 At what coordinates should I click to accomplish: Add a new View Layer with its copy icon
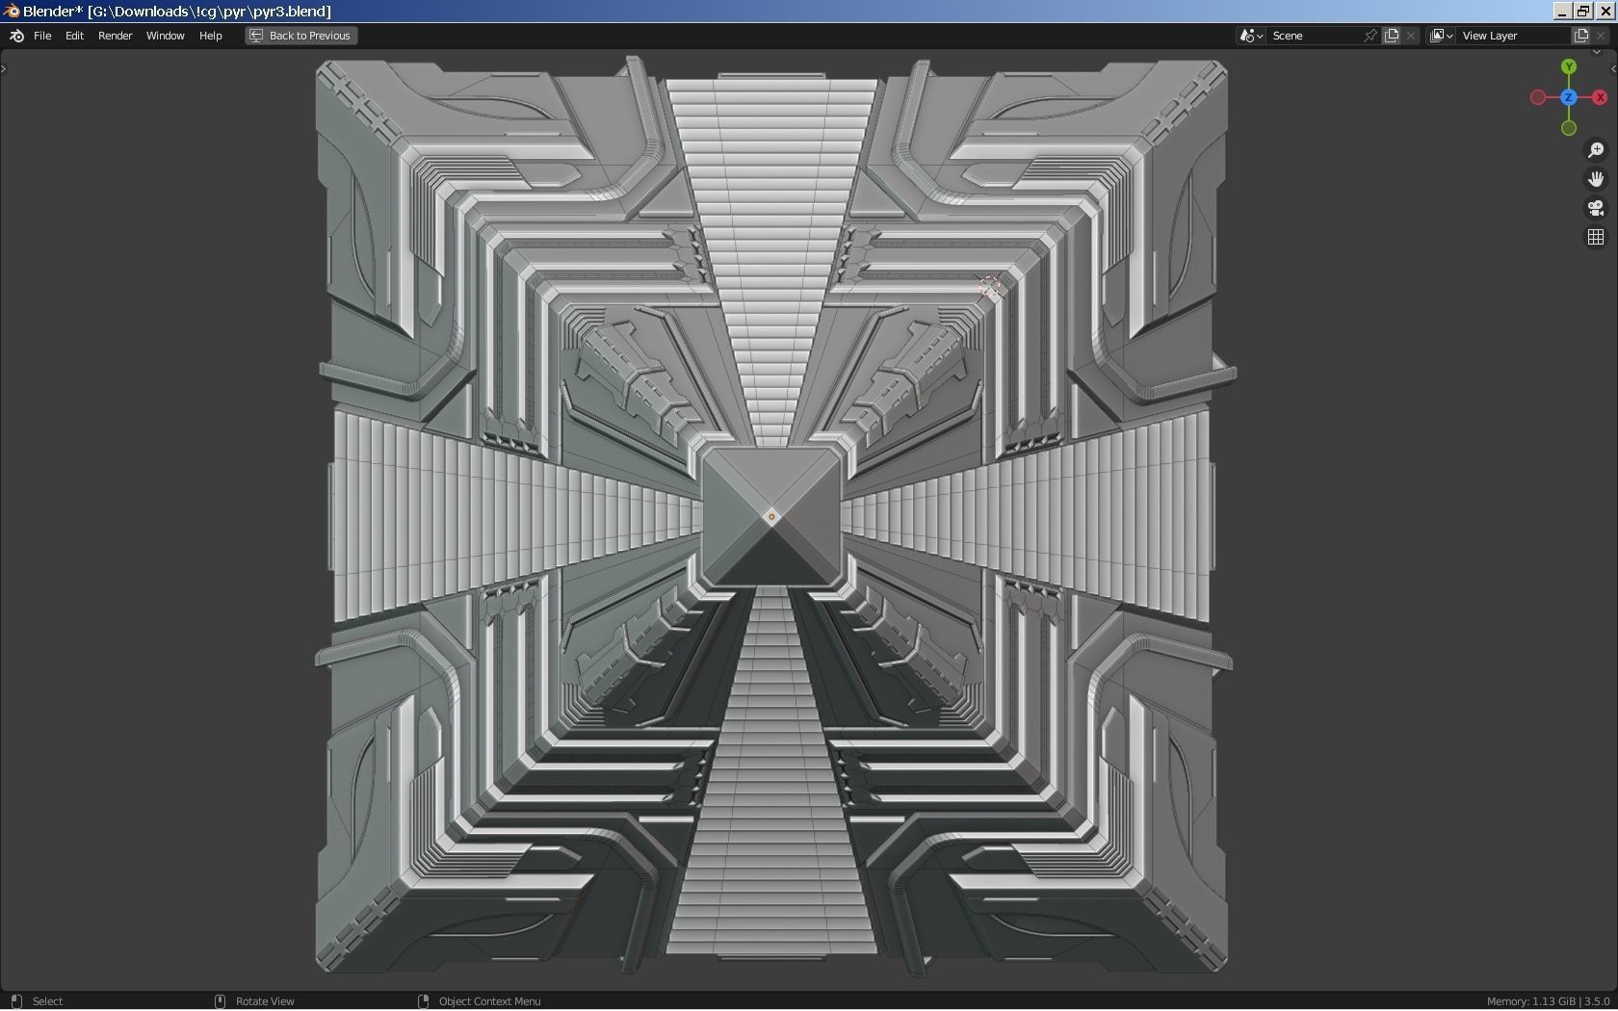(1581, 36)
